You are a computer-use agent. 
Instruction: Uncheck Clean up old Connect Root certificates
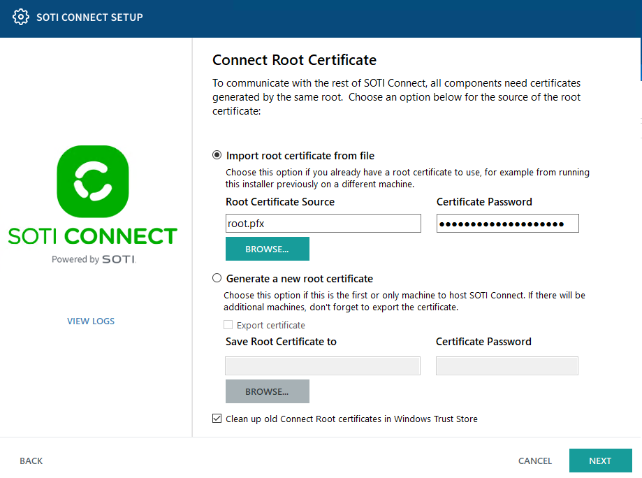point(217,419)
